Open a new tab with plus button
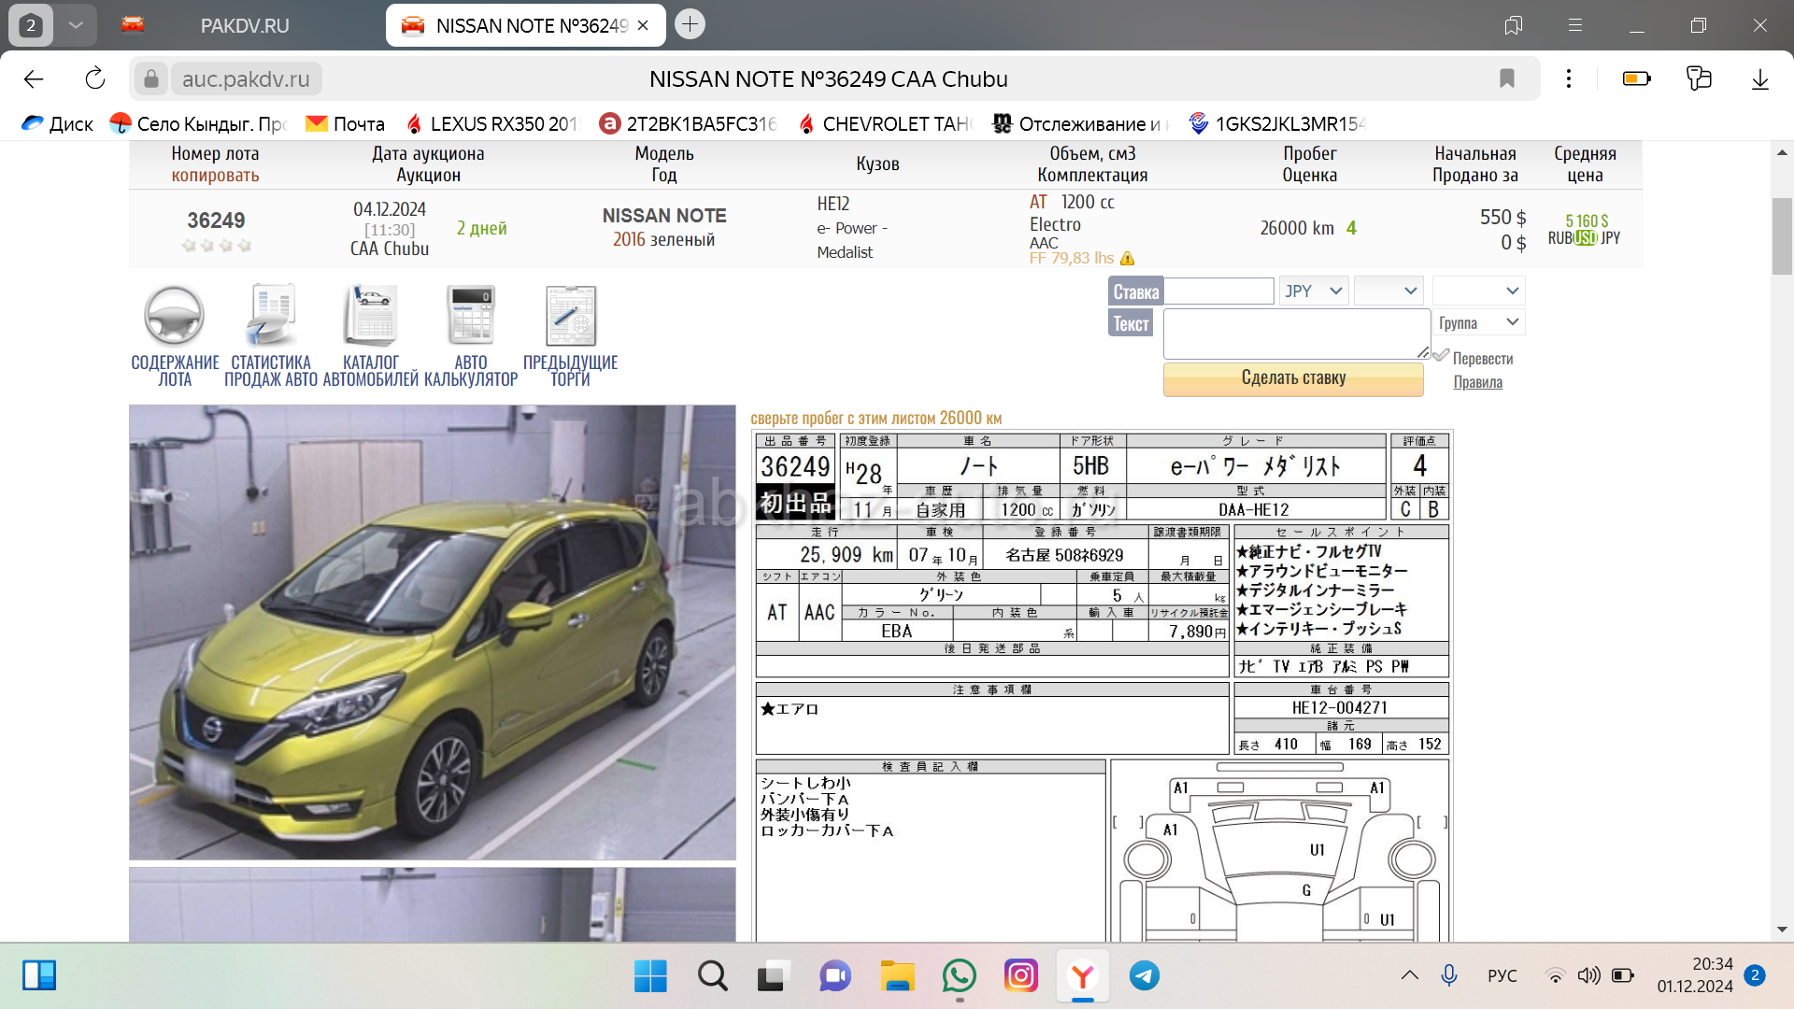Image resolution: width=1794 pixels, height=1009 pixels. click(x=690, y=24)
